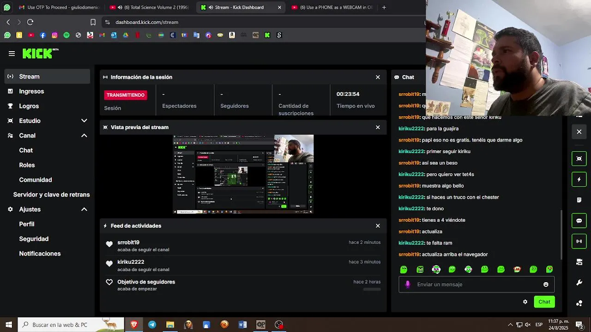Click the three-dots icon at rail bottom

coord(579,303)
